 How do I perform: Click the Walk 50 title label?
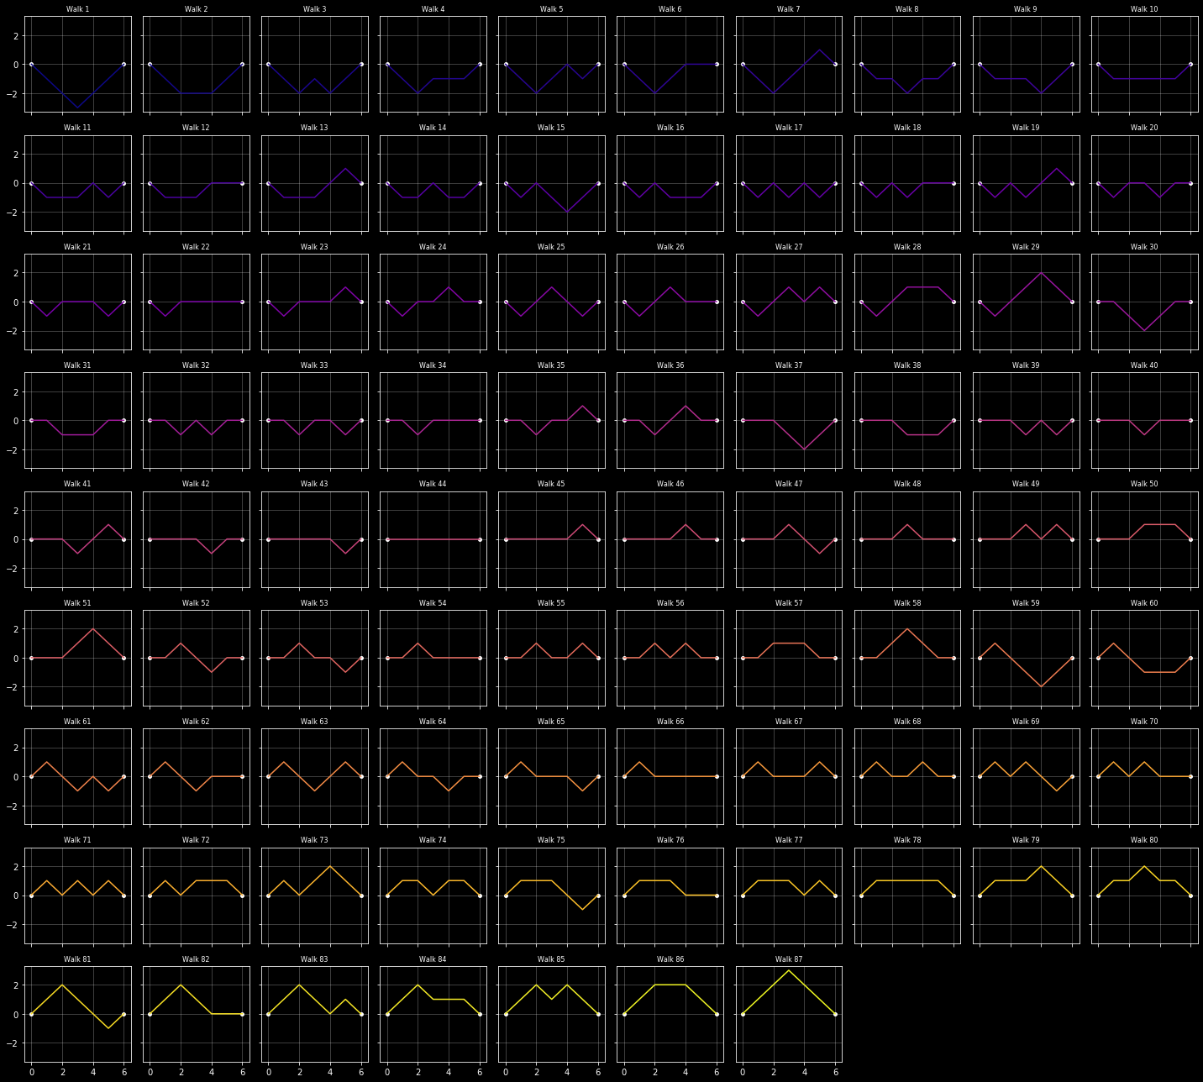point(1144,484)
